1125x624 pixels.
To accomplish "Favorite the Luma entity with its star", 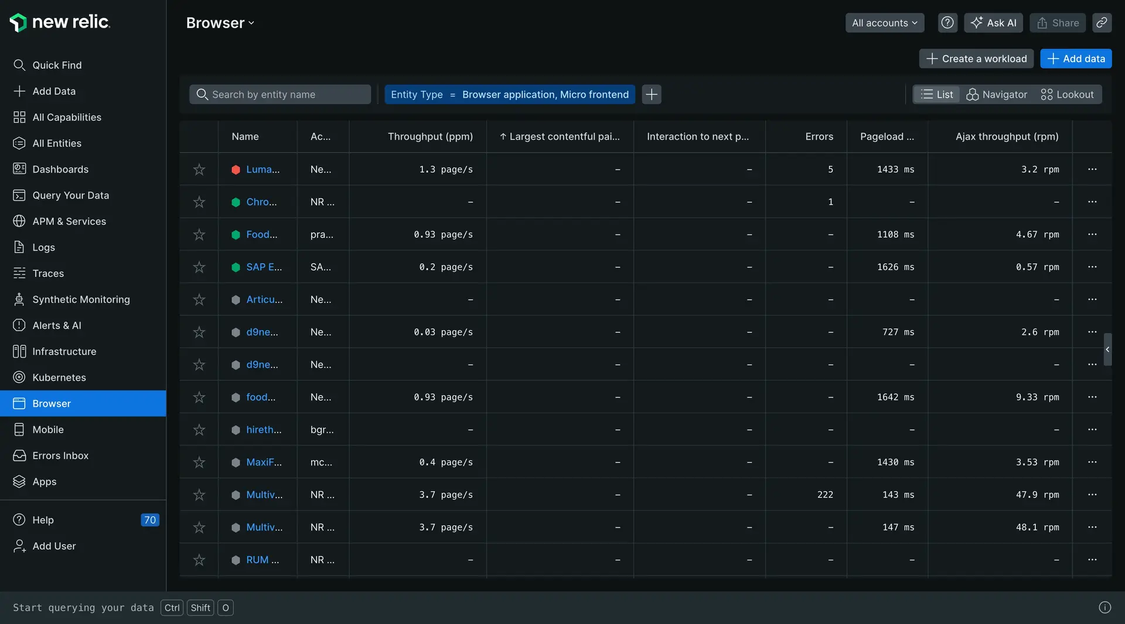I will point(199,169).
